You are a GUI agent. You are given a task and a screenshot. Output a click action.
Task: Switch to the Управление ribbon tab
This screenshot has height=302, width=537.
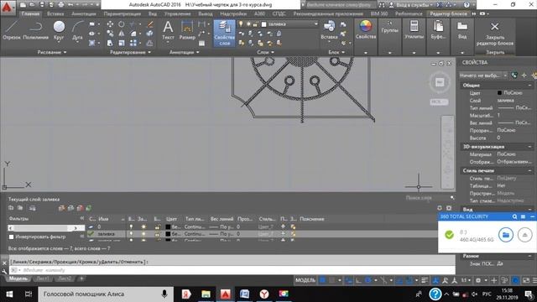[177, 13]
